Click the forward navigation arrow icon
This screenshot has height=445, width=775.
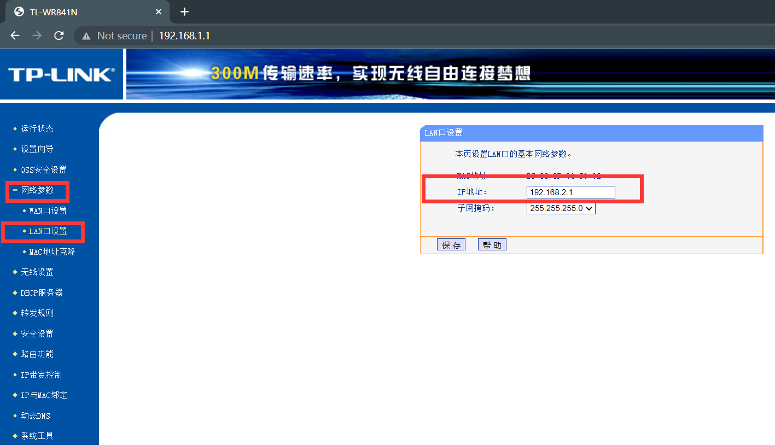point(36,36)
